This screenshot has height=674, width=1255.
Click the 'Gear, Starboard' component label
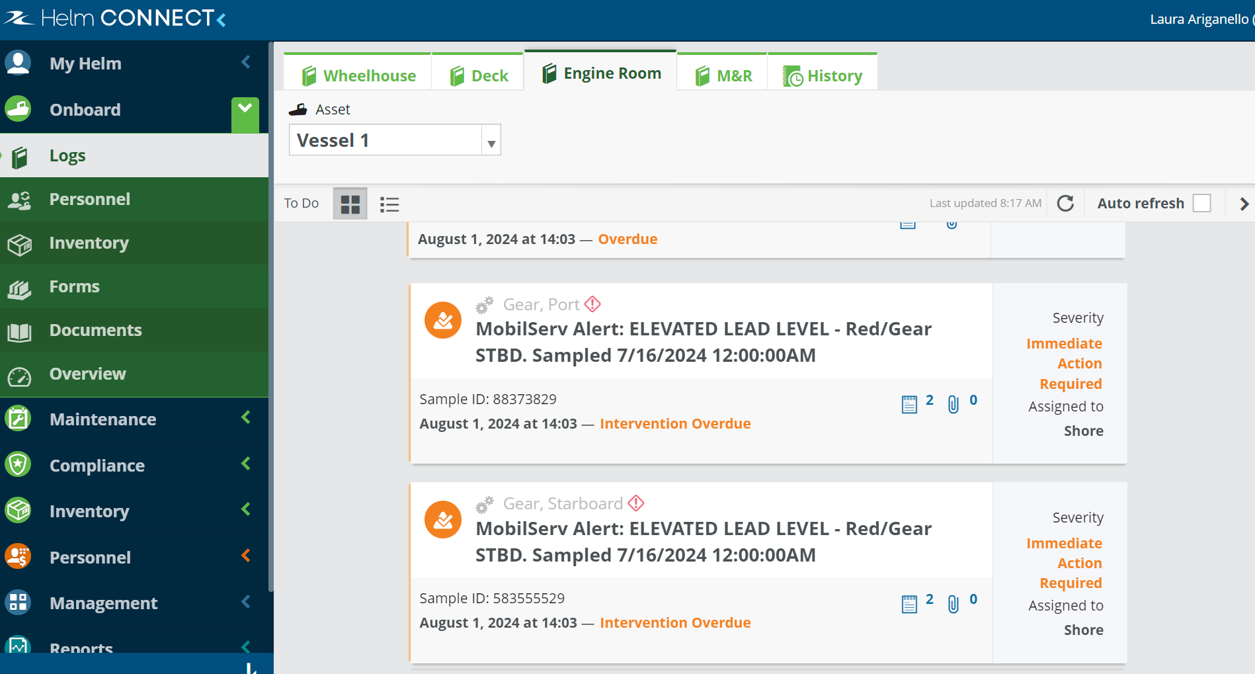[563, 503]
